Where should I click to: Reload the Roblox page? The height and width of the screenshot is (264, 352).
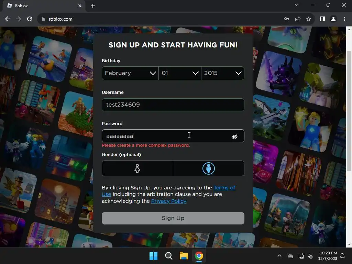click(x=30, y=19)
